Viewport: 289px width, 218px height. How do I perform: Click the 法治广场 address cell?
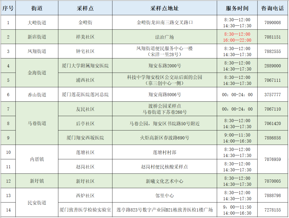point(164,37)
